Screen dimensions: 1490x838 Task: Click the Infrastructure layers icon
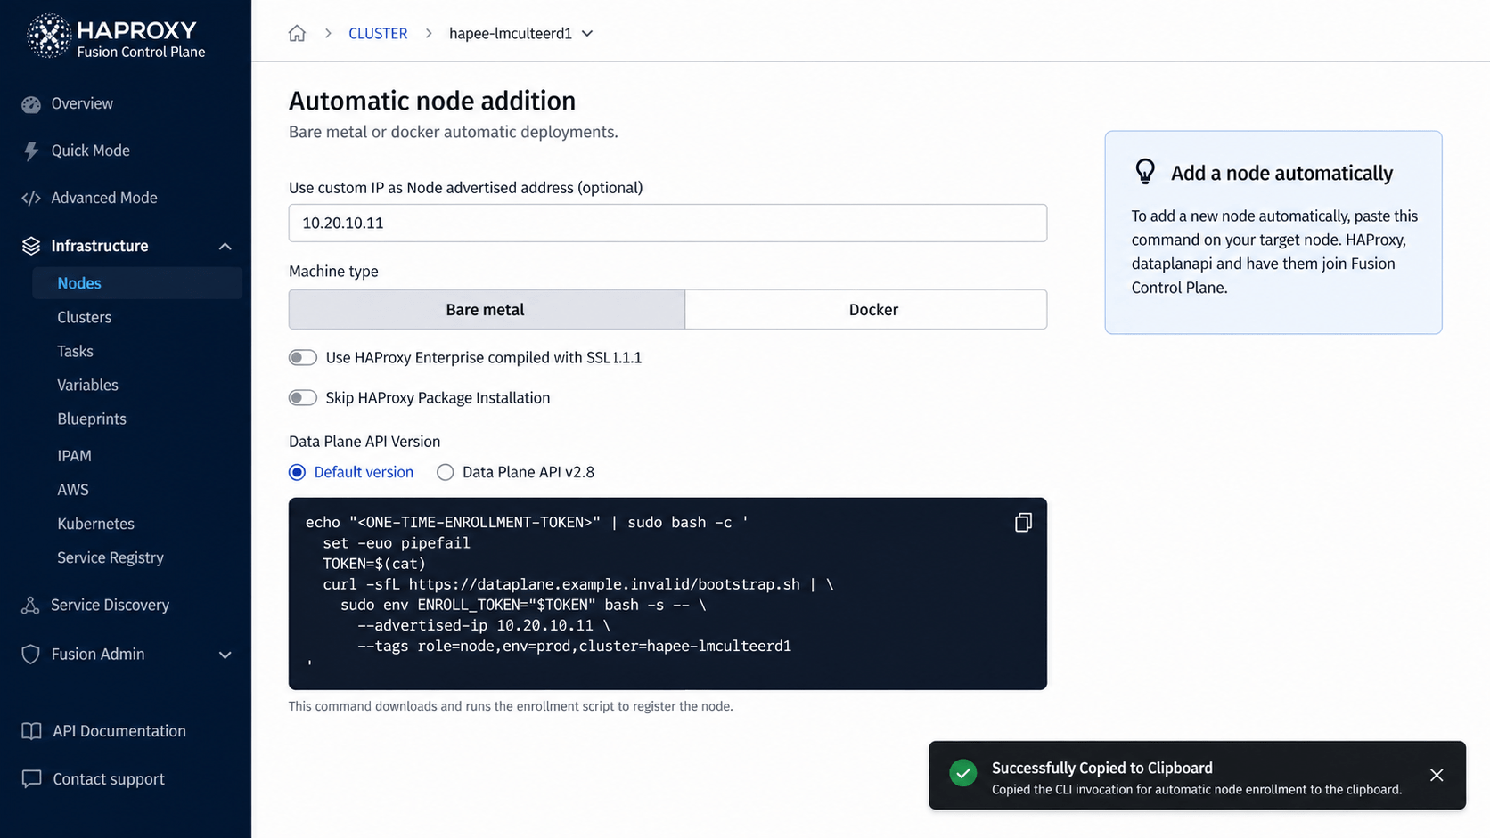pyautogui.click(x=31, y=246)
